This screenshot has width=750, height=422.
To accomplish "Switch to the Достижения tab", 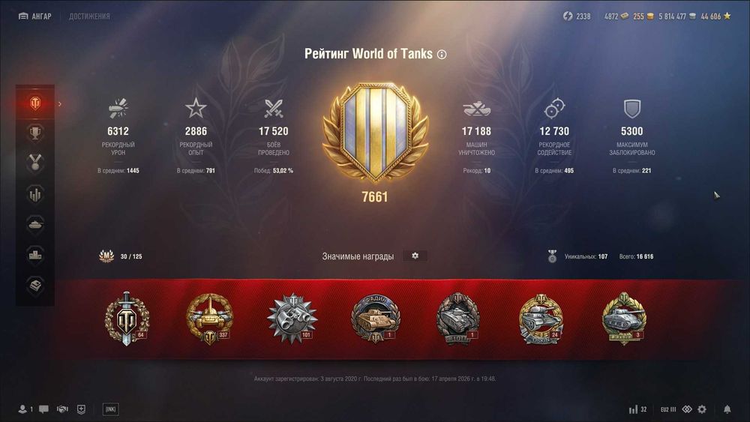I will tap(89, 16).
